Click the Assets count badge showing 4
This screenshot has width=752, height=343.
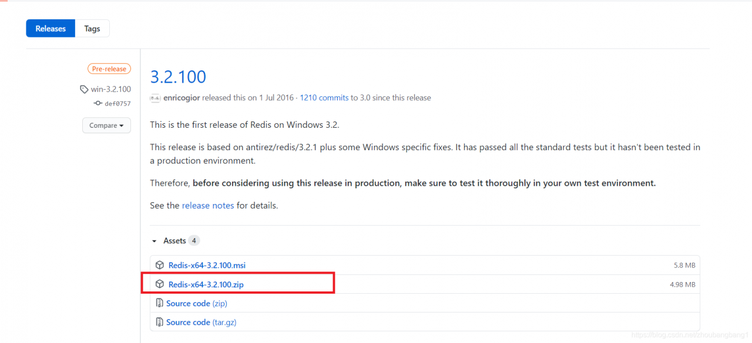[194, 241]
